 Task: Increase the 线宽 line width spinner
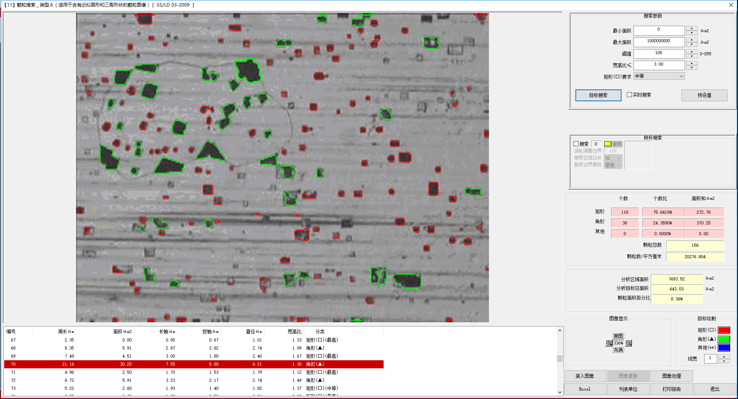(x=724, y=356)
